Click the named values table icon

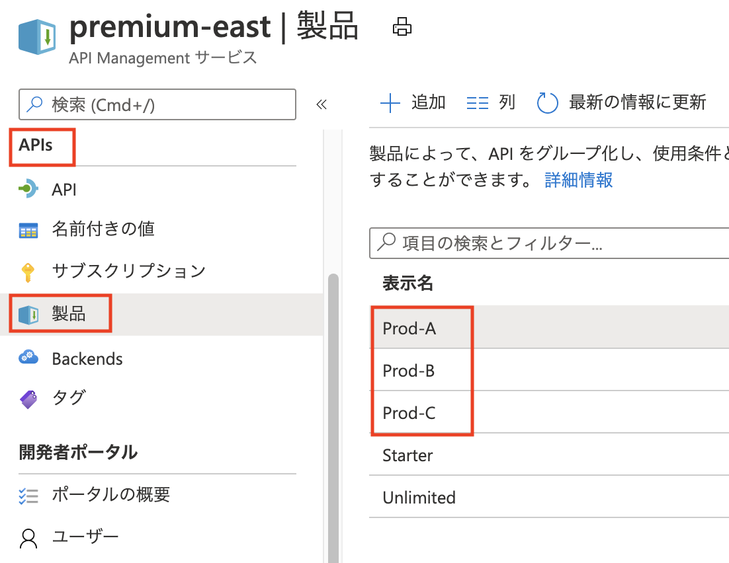tap(28, 231)
